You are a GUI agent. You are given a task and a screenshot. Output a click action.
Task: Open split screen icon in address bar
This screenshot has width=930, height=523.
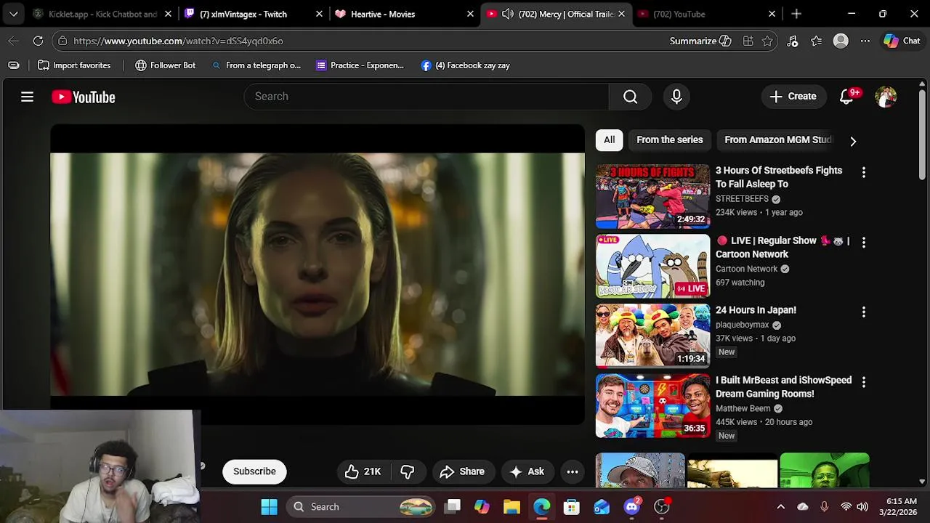pyautogui.click(x=748, y=41)
